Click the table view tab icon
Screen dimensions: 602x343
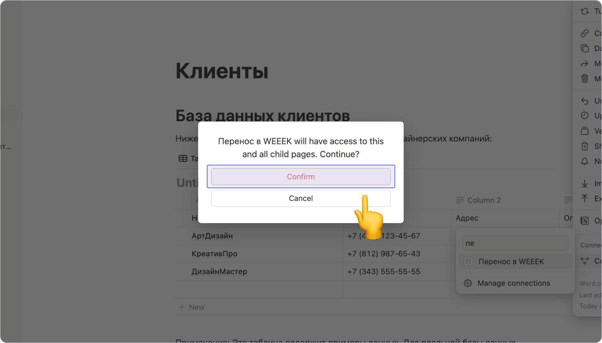[183, 158]
